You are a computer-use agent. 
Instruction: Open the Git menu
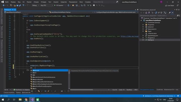point(23,2)
